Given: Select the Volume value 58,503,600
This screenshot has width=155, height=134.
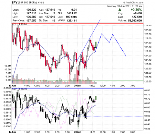Looking at the screenshot, I should (x=135, y=20).
